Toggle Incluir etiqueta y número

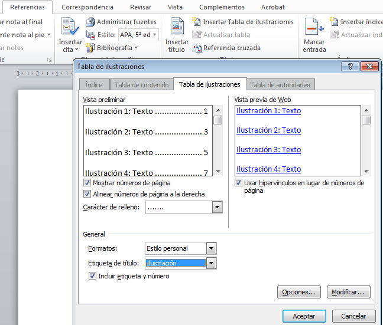pos(92,276)
